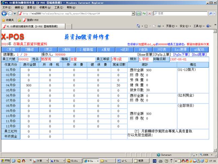The width and height of the screenshot is (218, 164).
Task: Click the Windows 开始 start button
Action: [x=5, y=160]
